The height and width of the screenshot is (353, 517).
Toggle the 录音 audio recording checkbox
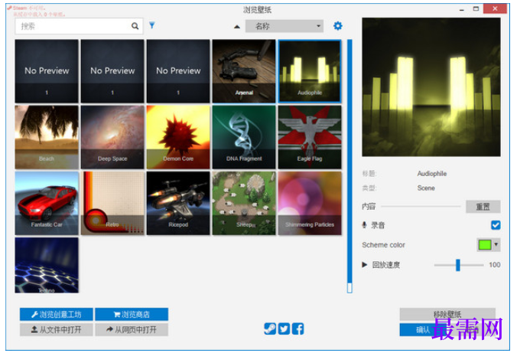coord(496,225)
